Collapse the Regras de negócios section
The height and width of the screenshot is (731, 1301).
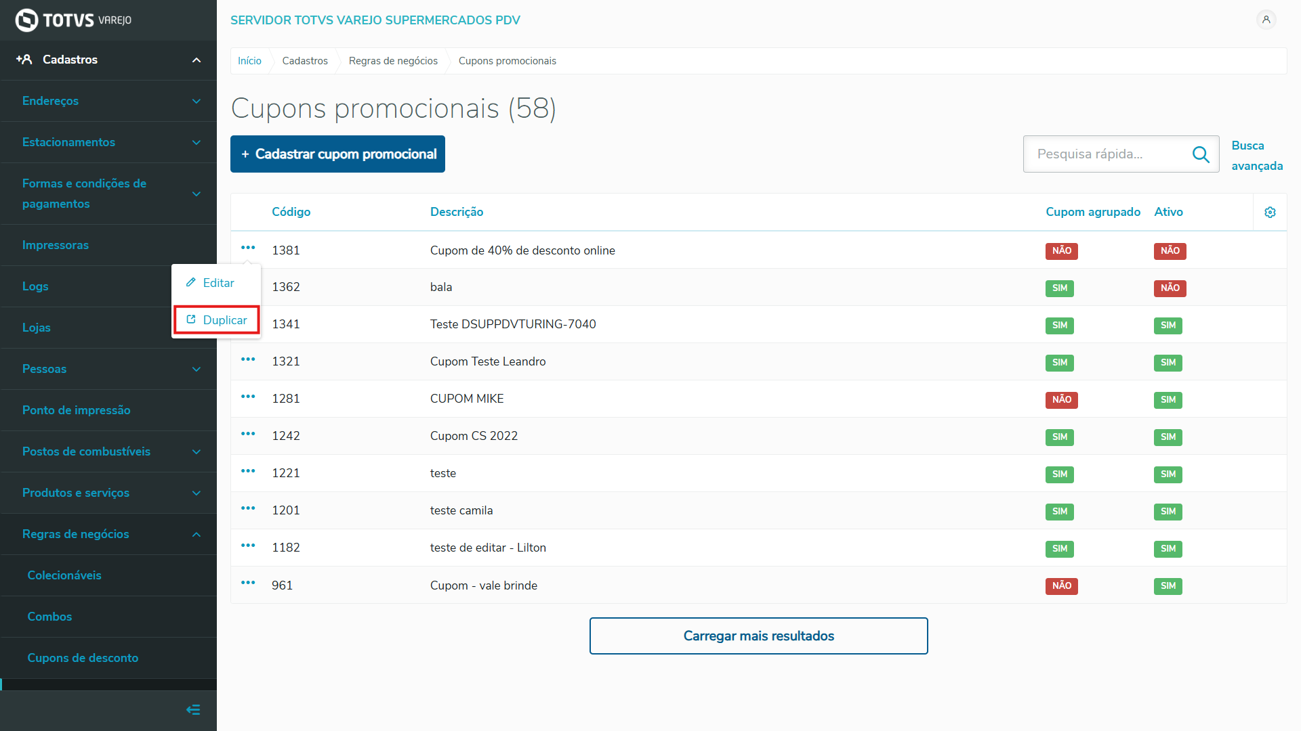point(108,534)
